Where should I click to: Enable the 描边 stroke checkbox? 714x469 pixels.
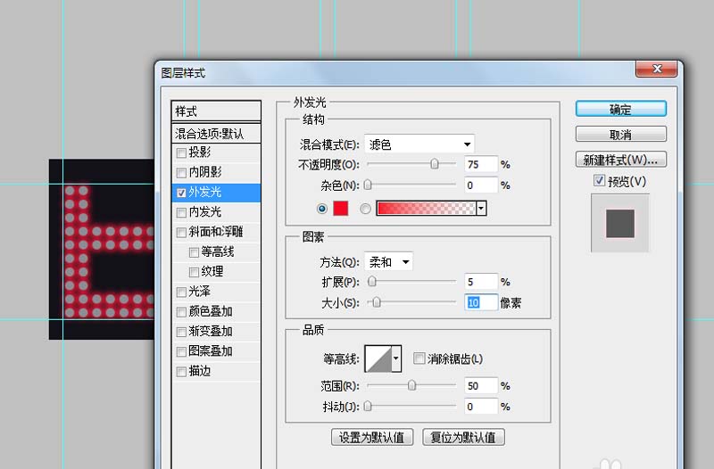click(181, 372)
